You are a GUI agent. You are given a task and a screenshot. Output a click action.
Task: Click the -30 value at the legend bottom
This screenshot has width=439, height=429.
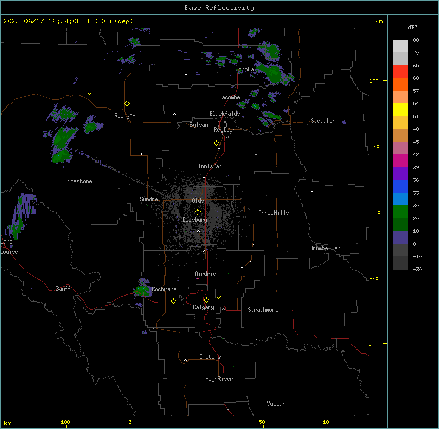pyautogui.click(x=417, y=269)
